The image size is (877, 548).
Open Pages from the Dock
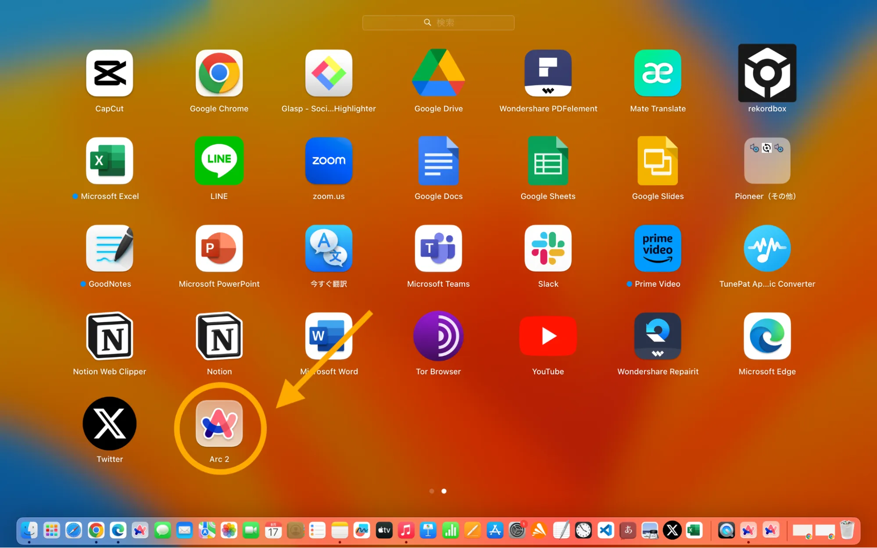[x=473, y=530]
